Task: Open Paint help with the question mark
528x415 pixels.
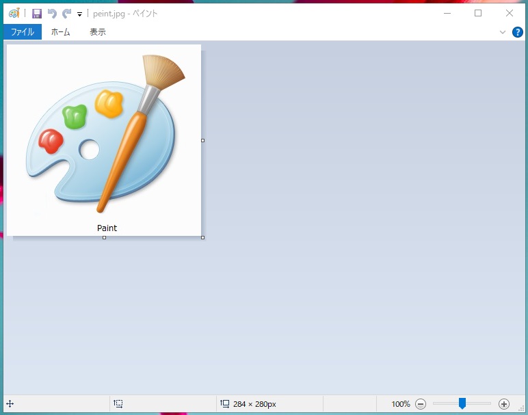Action: coord(518,32)
